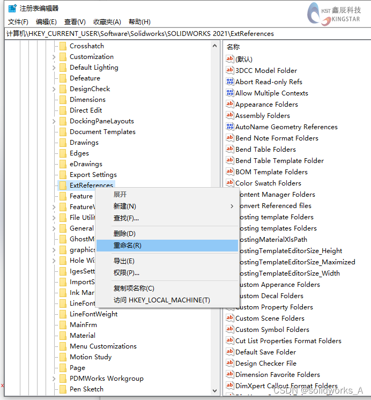Choose 重命名(R) from context menu
The width and height of the screenshot is (371, 400).
tap(167, 246)
